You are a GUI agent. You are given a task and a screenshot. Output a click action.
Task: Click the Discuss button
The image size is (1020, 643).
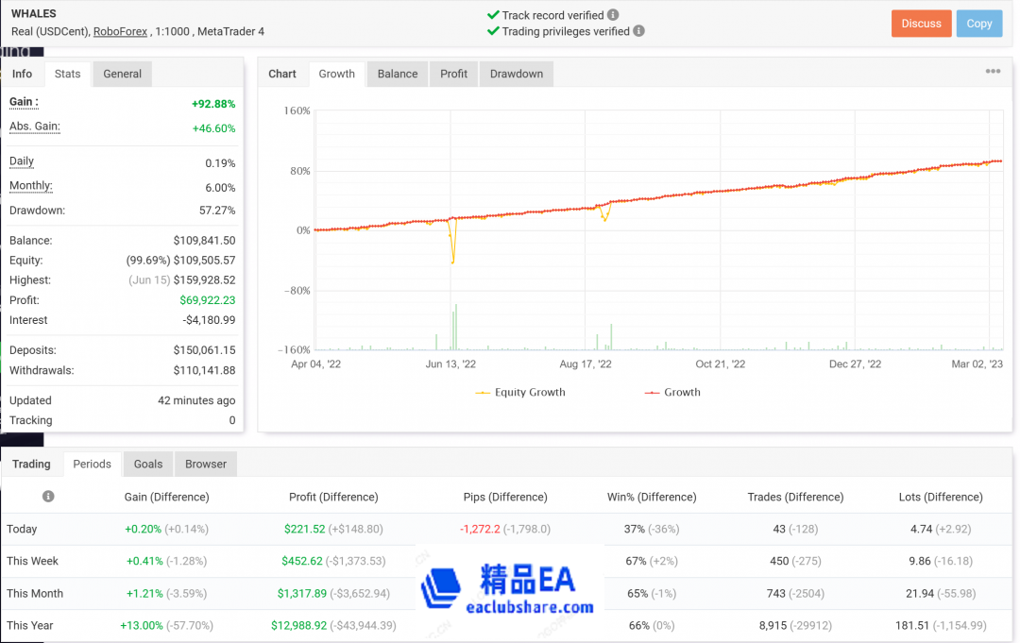(921, 24)
